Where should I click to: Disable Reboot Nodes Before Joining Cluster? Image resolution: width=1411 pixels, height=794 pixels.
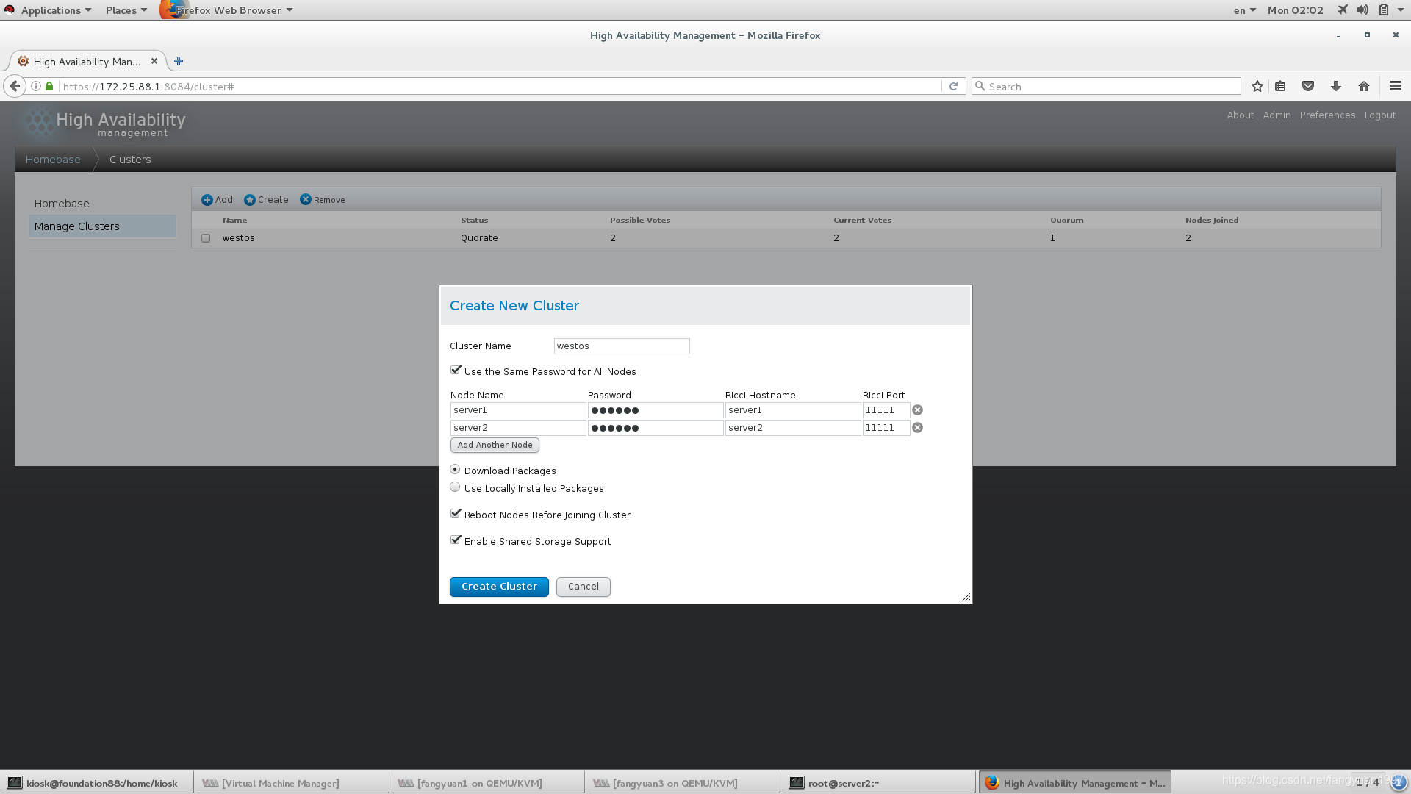(x=456, y=514)
